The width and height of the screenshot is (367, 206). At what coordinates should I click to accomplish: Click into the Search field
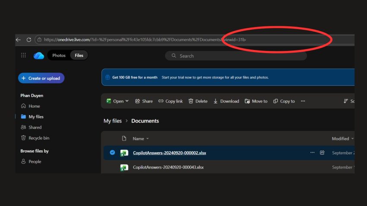pos(236,56)
